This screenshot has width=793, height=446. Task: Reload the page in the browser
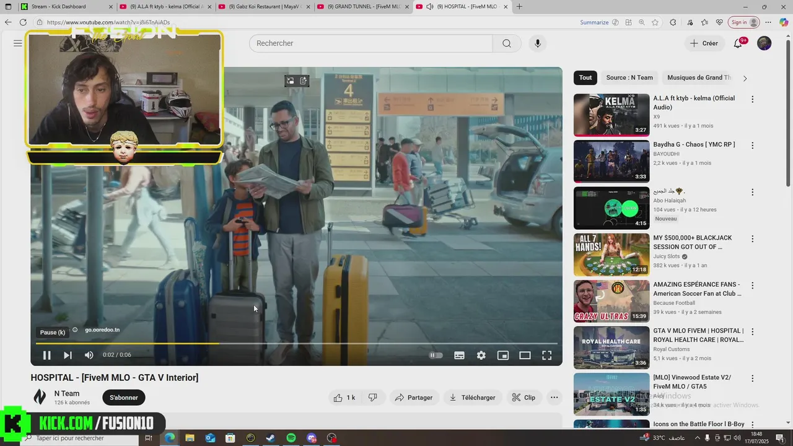click(23, 22)
